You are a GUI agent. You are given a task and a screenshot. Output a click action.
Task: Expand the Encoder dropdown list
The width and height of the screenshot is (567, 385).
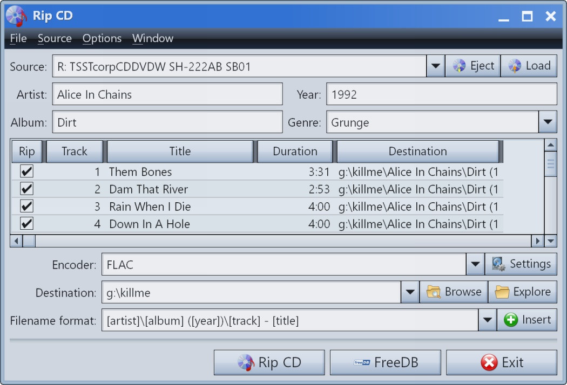(x=475, y=264)
